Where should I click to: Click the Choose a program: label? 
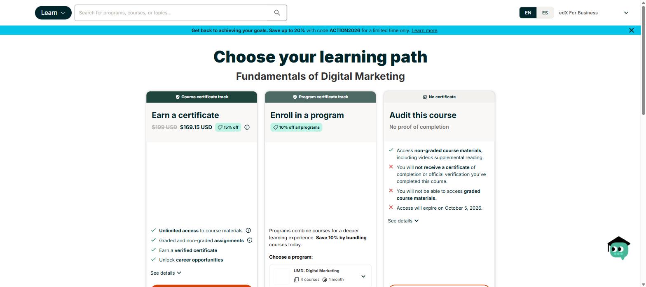pos(291,257)
